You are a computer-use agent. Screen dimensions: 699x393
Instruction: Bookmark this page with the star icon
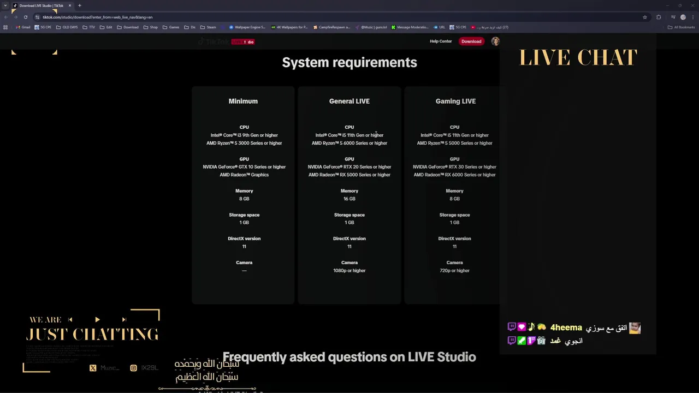(x=644, y=17)
